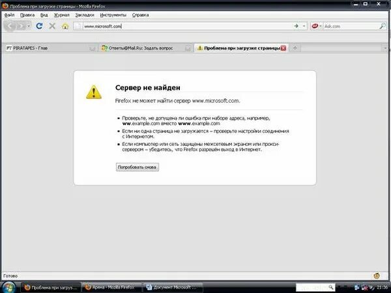Click the Go arrow in the address bar
Screen dimensions: 391x293
click(x=296, y=26)
